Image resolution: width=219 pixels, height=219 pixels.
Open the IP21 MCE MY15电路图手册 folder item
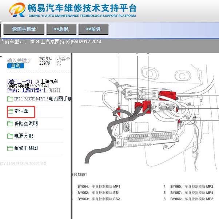[x=39, y=99]
